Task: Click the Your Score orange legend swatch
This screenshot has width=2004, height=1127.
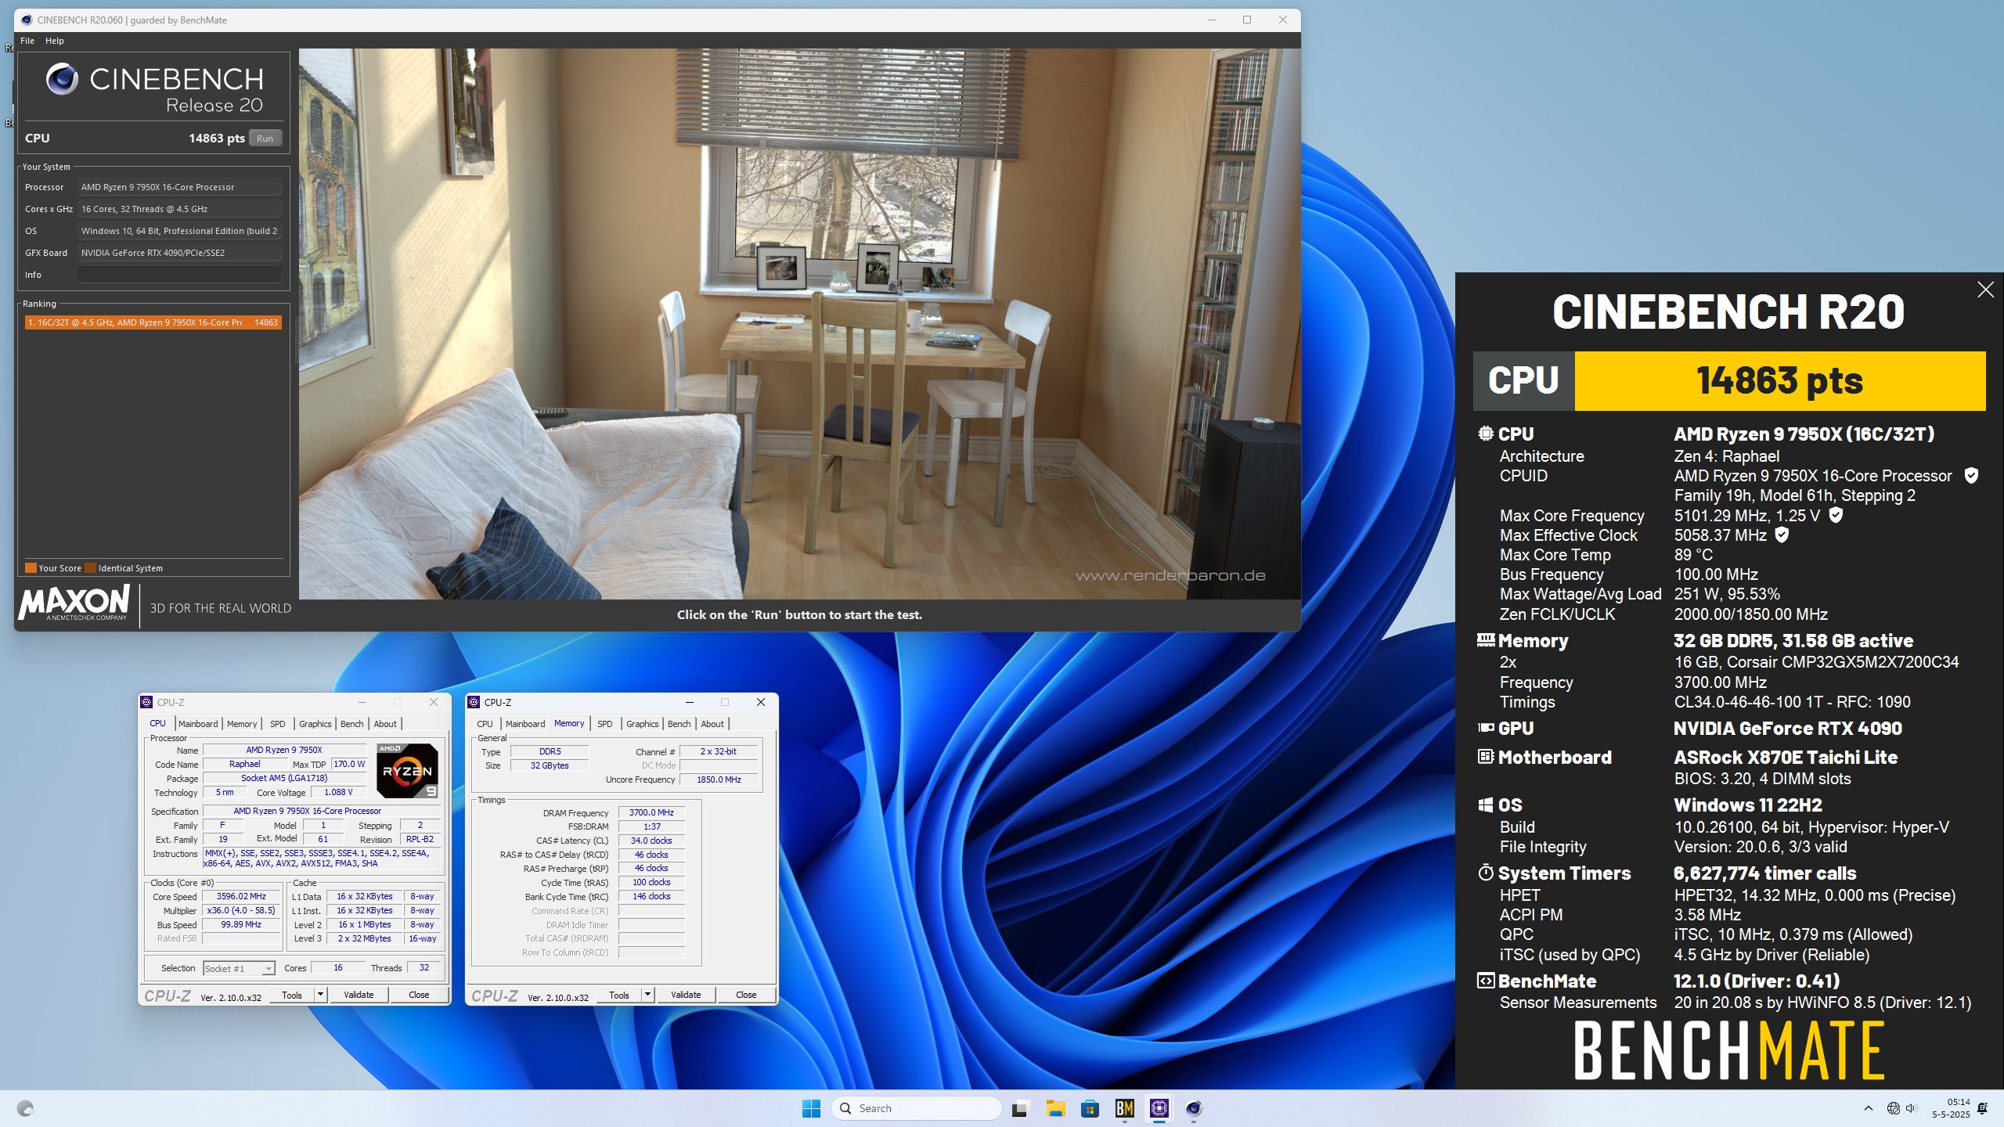Action: [31, 568]
